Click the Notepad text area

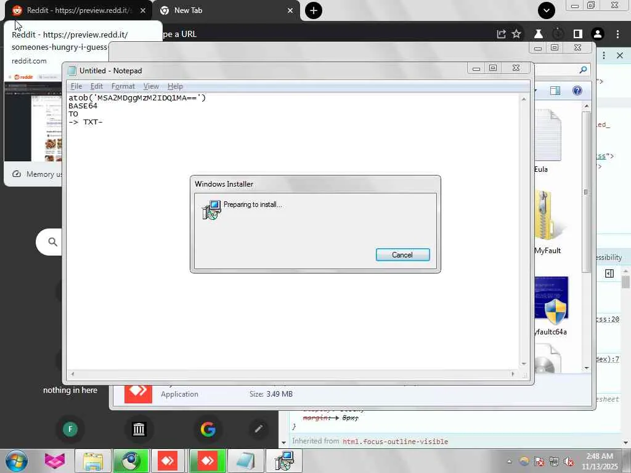[x=293, y=232]
